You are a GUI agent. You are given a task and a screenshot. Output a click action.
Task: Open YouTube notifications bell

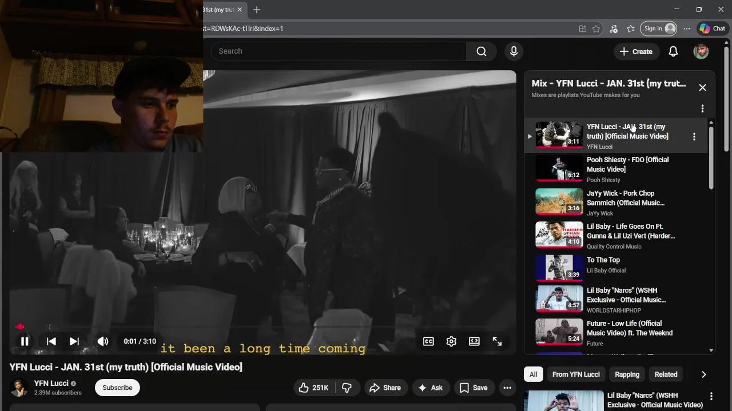[673, 51]
